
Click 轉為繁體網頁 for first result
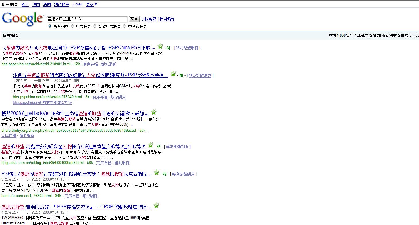click(x=187, y=48)
